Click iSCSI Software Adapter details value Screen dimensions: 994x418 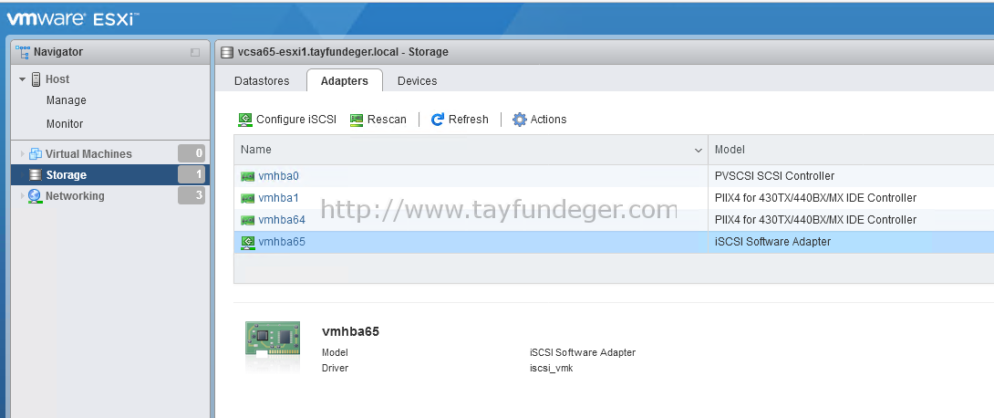[x=582, y=352]
